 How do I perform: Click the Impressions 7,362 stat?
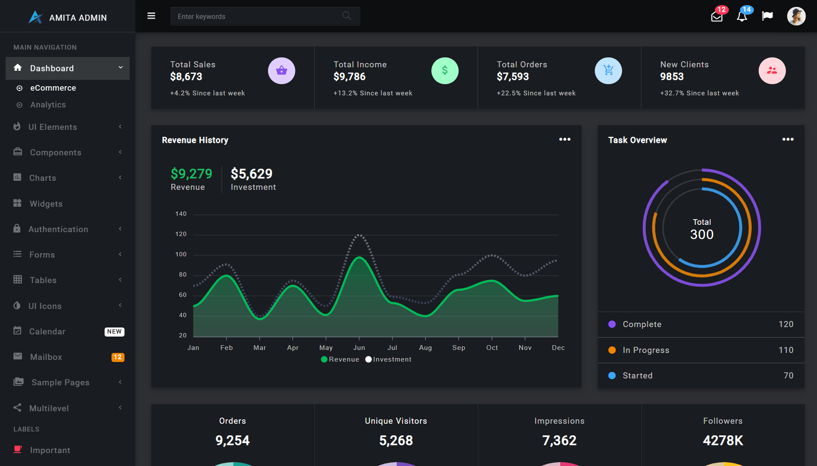pyautogui.click(x=559, y=432)
